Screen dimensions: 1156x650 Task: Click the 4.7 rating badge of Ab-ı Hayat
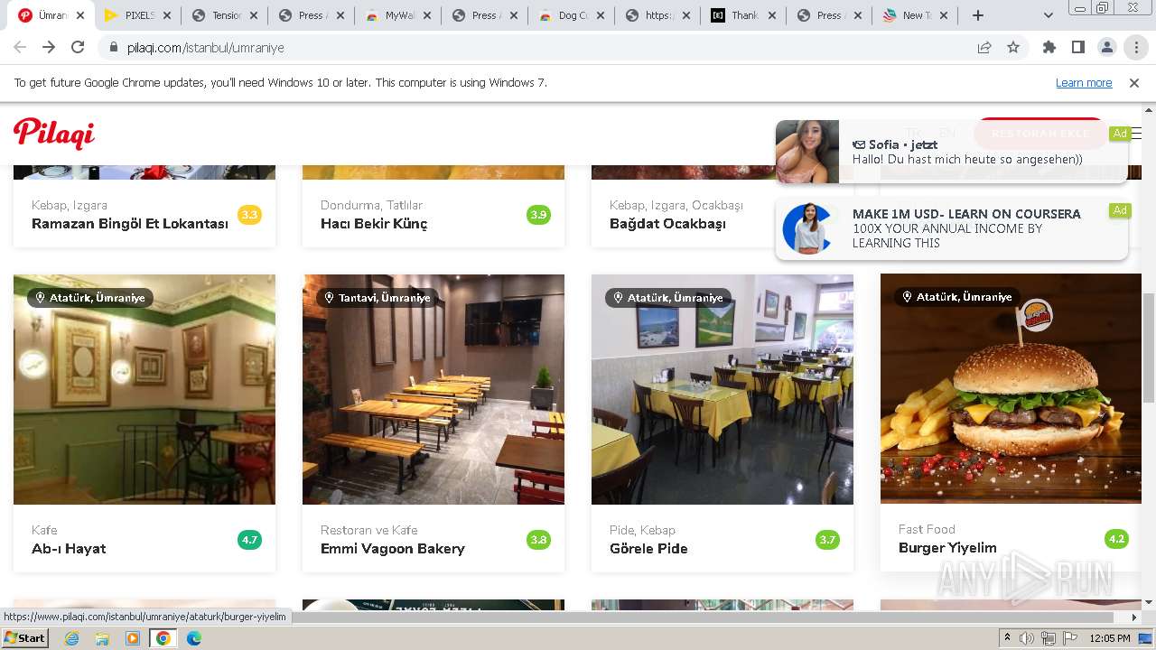pyautogui.click(x=249, y=540)
